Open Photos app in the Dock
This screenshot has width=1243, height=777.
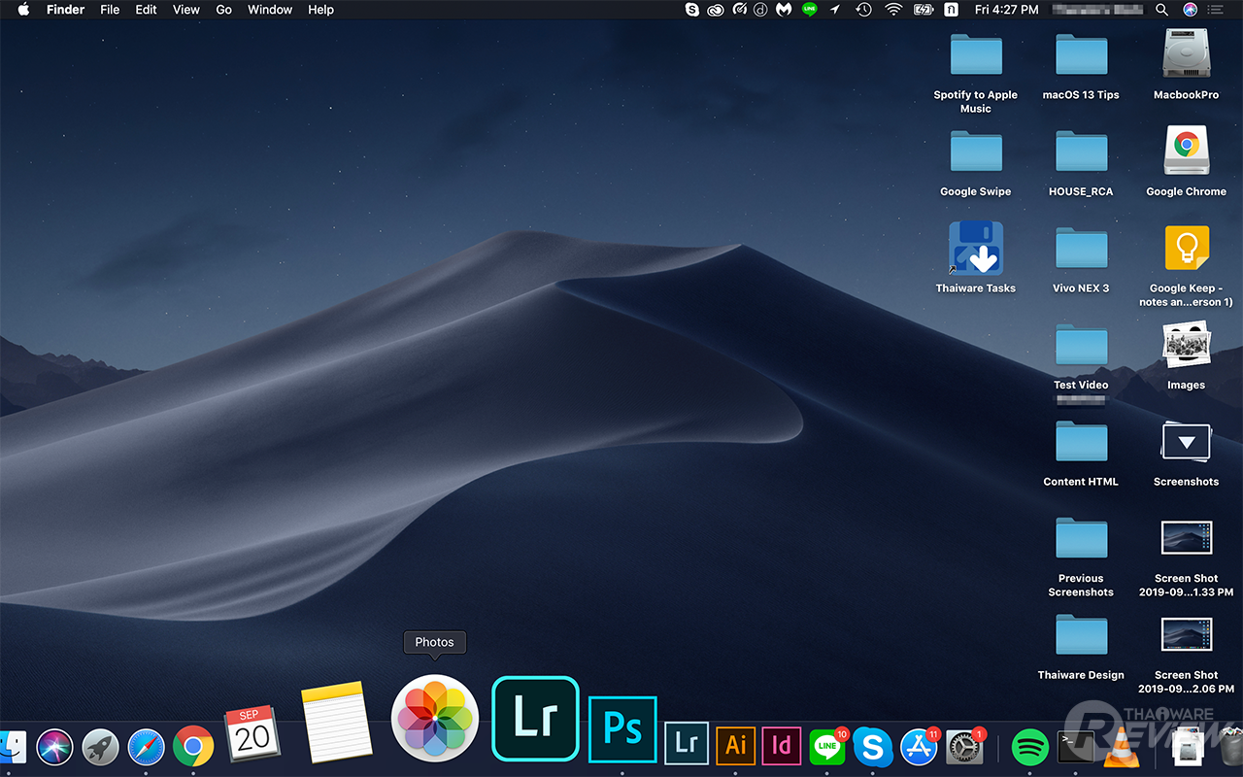[x=434, y=719]
